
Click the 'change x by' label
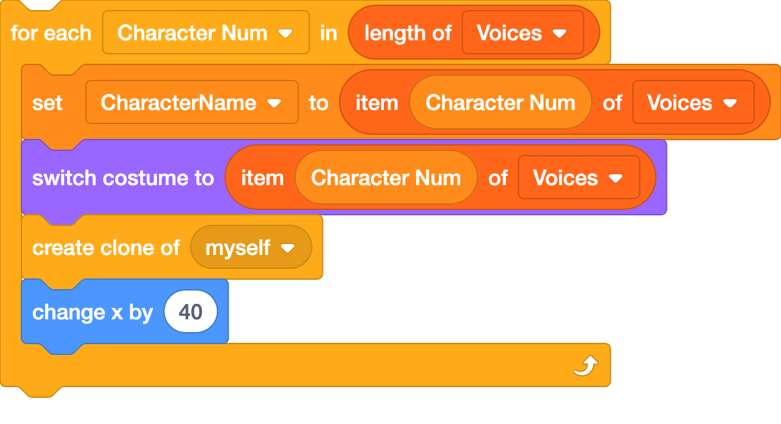click(93, 312)
